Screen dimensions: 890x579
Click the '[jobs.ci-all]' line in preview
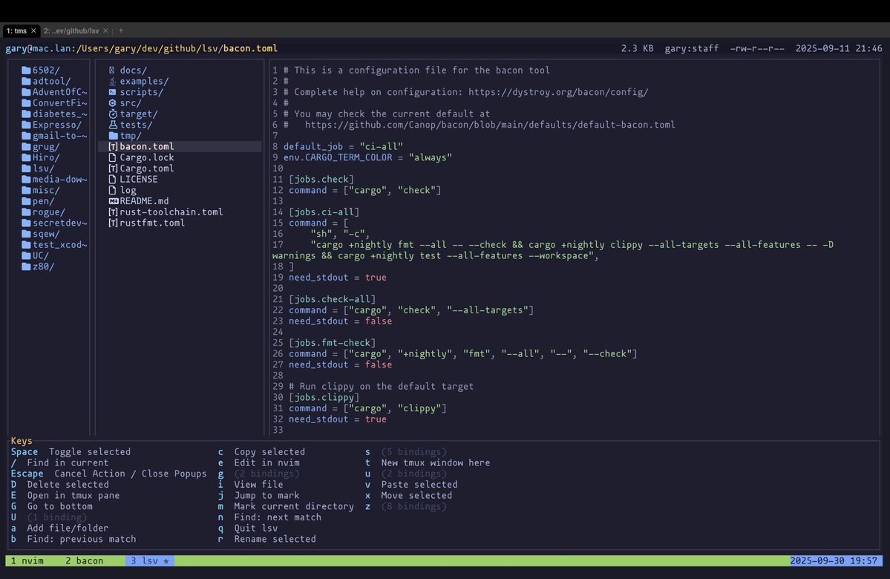(324, 212)
